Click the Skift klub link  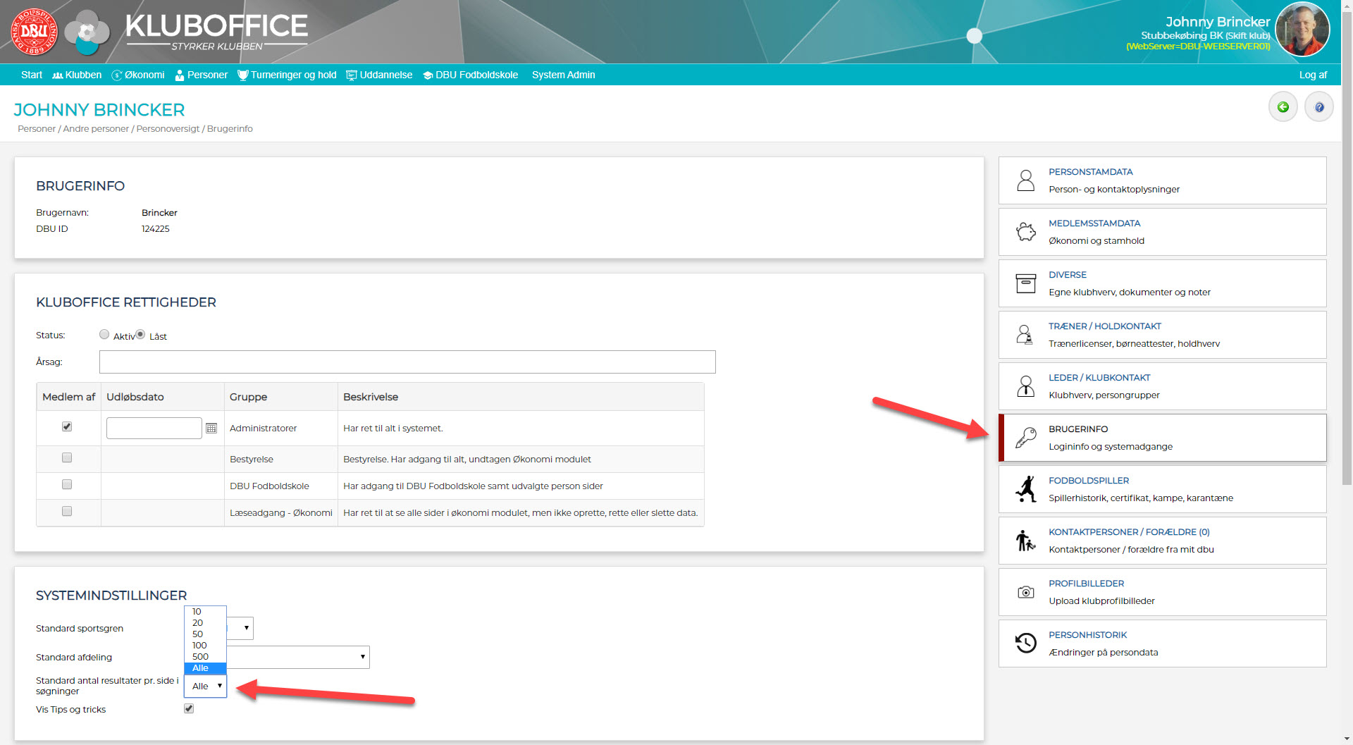click(1248, 35)
